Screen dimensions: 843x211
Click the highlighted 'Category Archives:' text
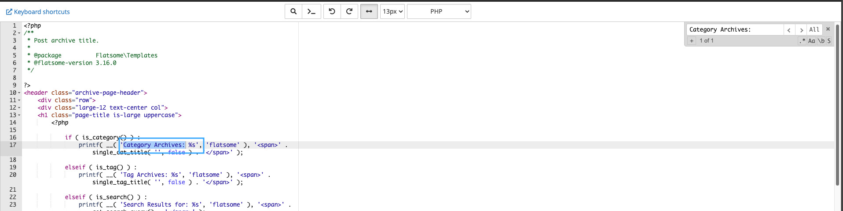click(154, 145)
